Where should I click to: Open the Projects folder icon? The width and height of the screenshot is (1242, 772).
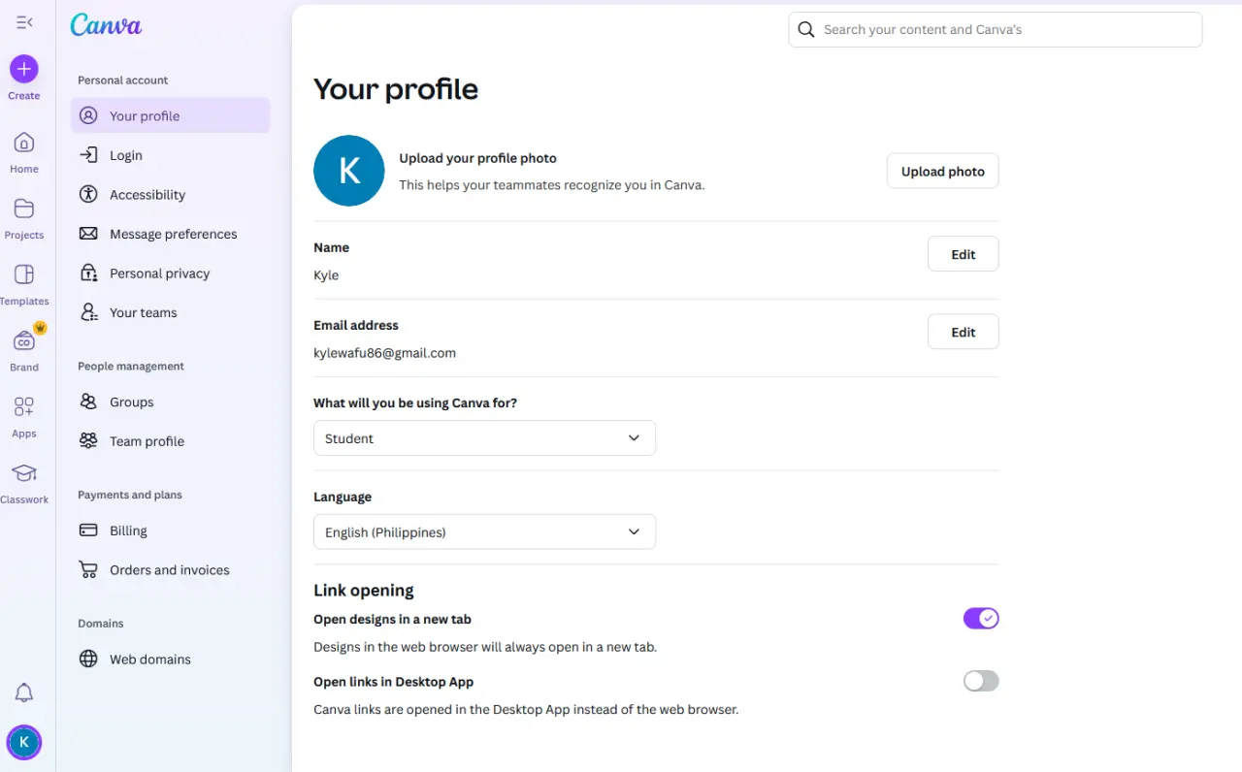click(24, 209)
